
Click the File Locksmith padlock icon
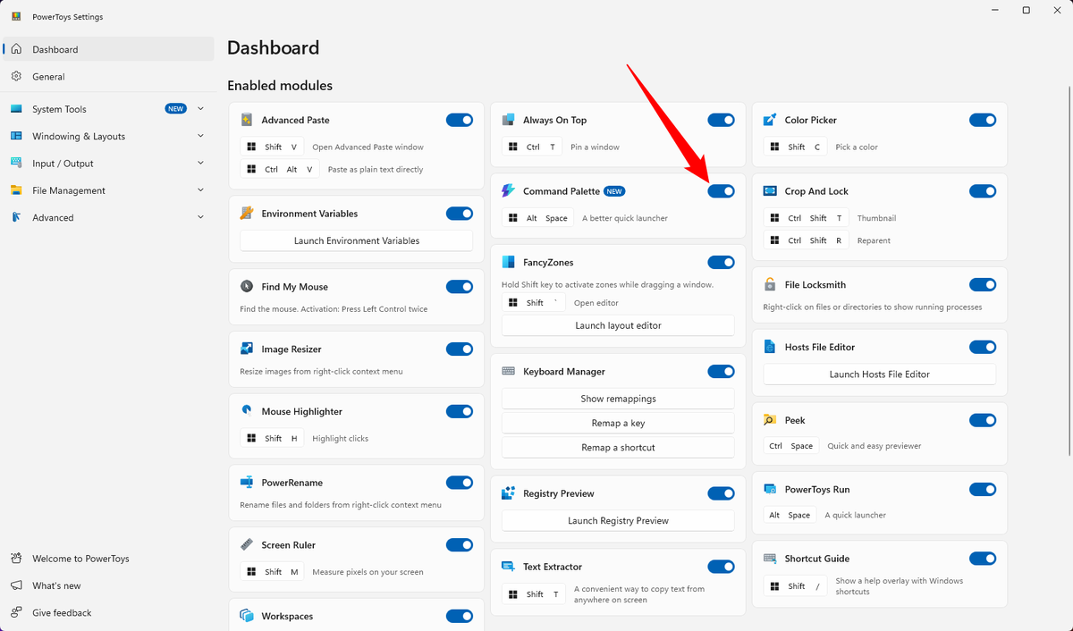point(770,285)
